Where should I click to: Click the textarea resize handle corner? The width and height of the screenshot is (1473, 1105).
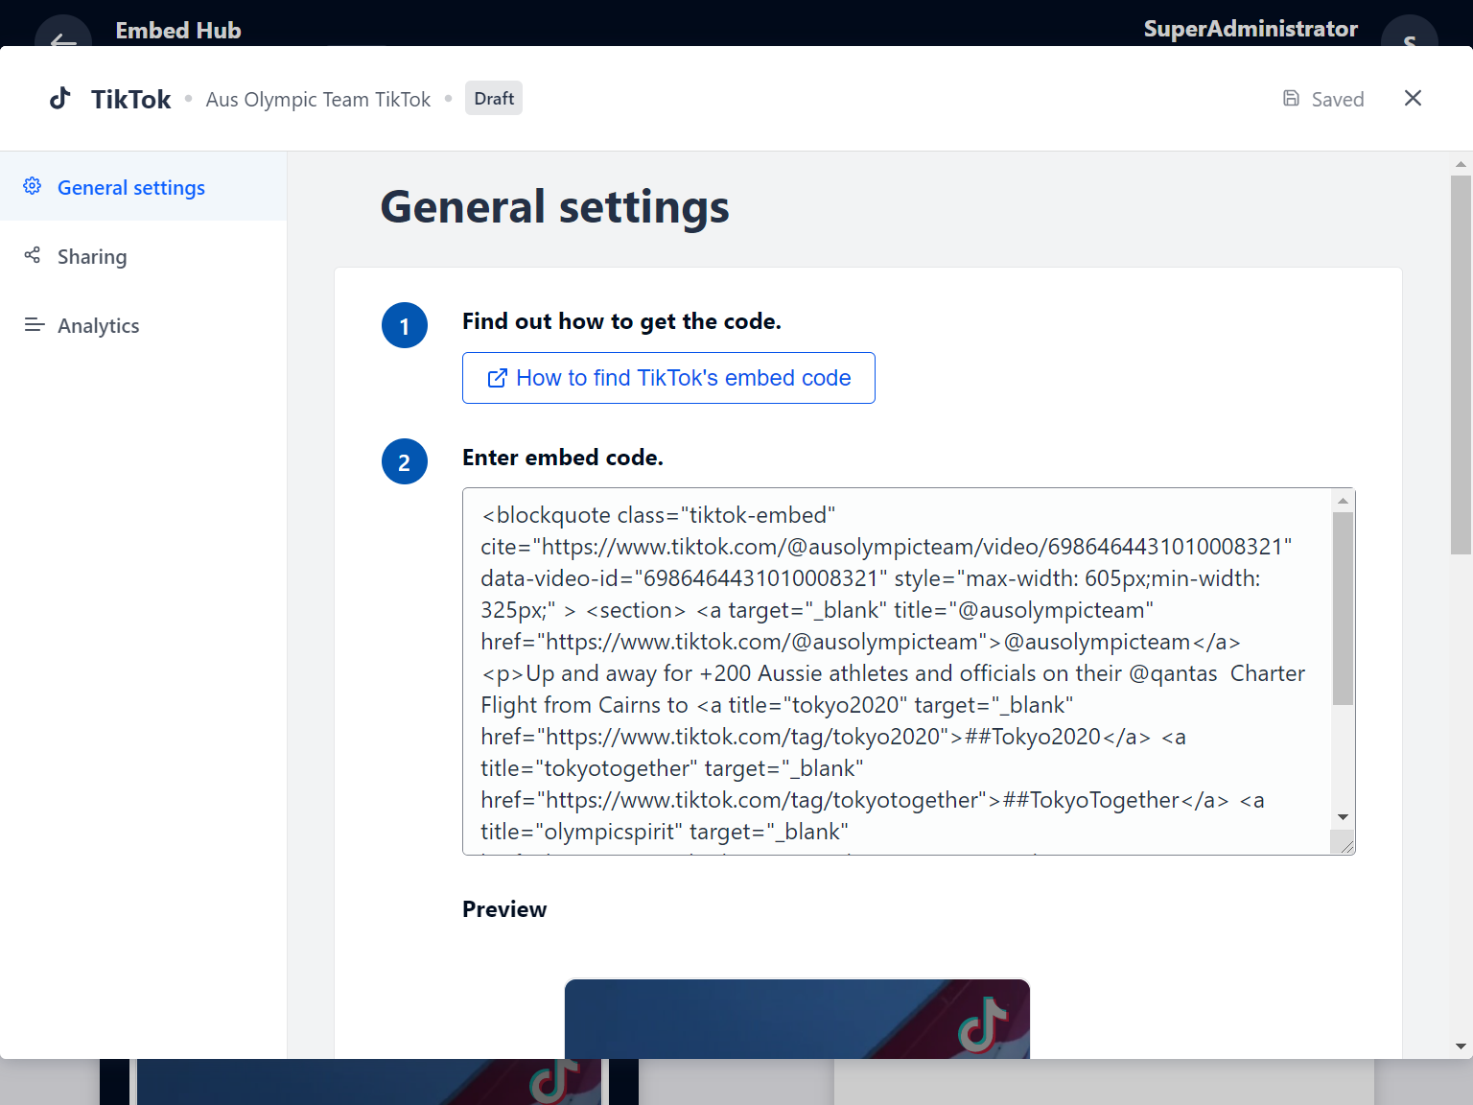click(x=1346, y=845)
